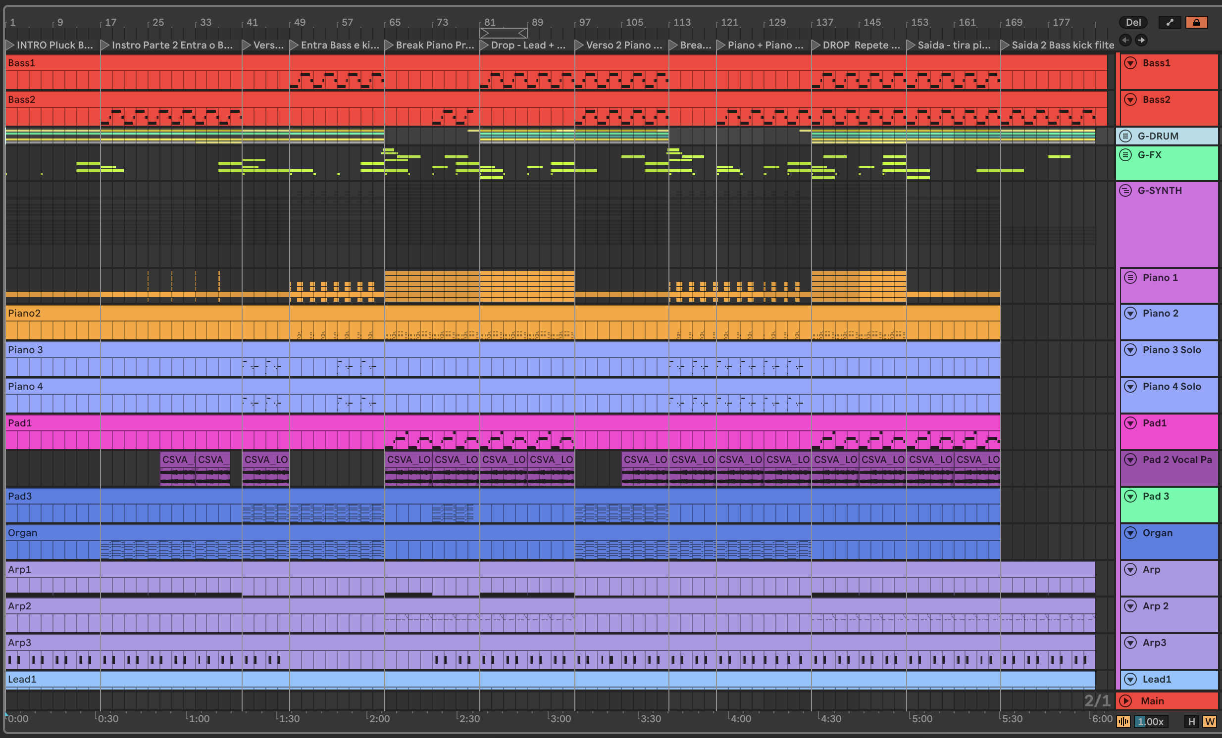Toggle the orange lock envelopes icon
The height and width of the screenshot is (738, 1222).
click(1196, 22)
